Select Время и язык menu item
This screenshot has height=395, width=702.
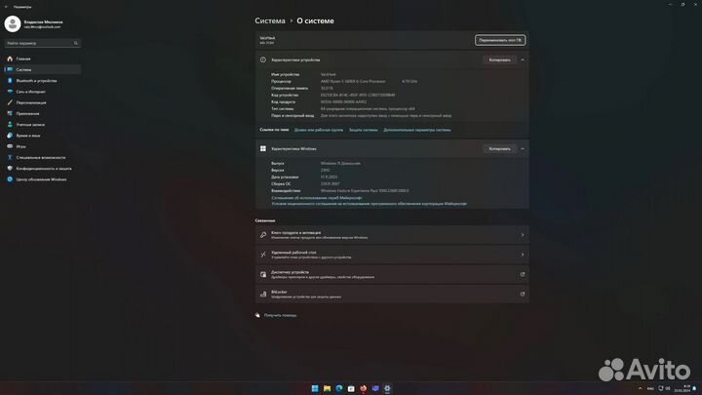tap(28, 135)
